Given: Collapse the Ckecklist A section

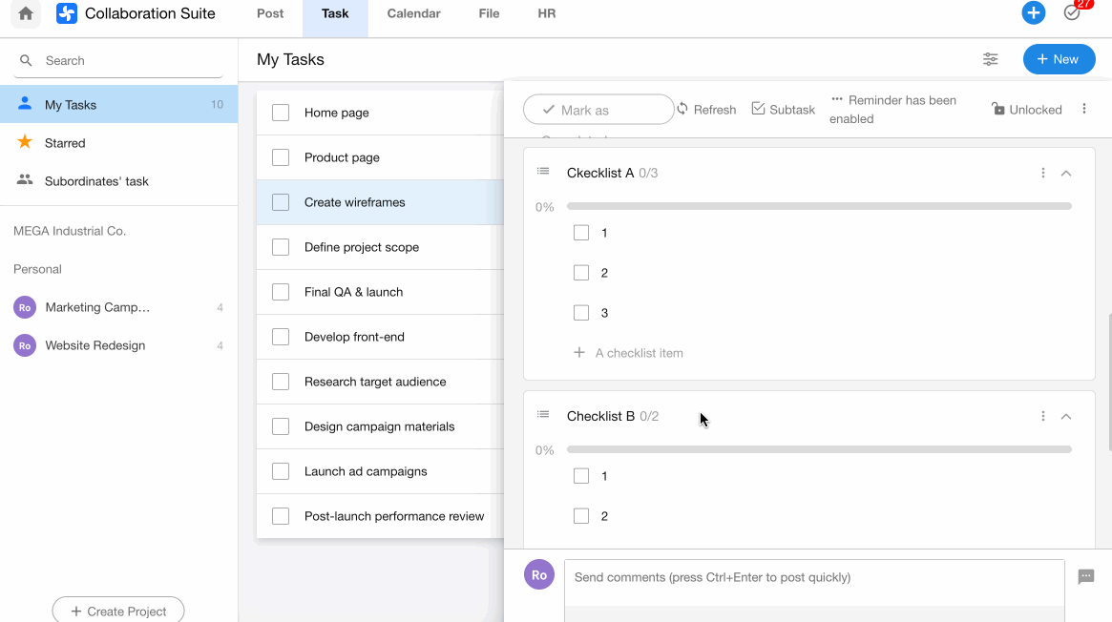Looking at the screenshot, I should click(1066, 173).
